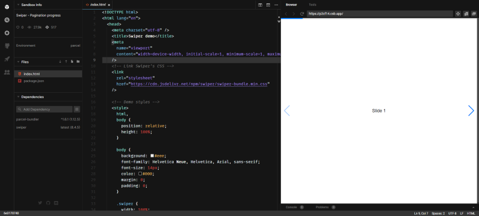Viewport: 479px width, 216px height.
Task: Open the Live collaboration people icon
Action: (7, 72)
